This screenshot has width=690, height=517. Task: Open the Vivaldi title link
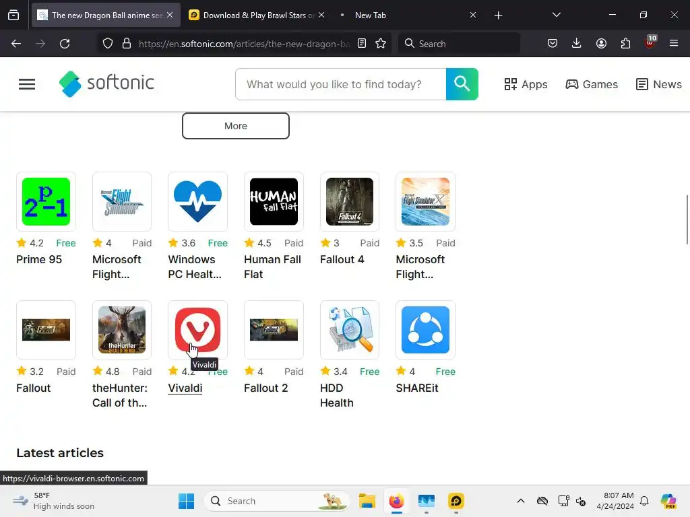(185, 388)
